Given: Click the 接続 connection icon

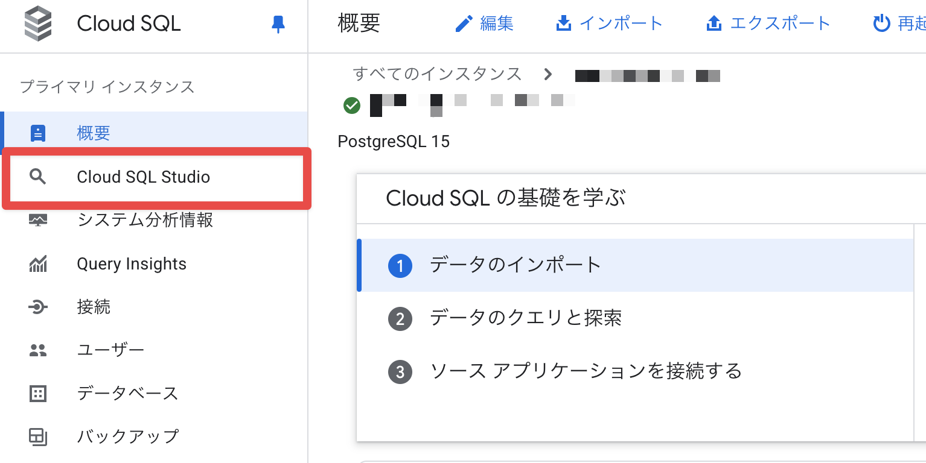Looking at the screenshot, I should (38, 307).
